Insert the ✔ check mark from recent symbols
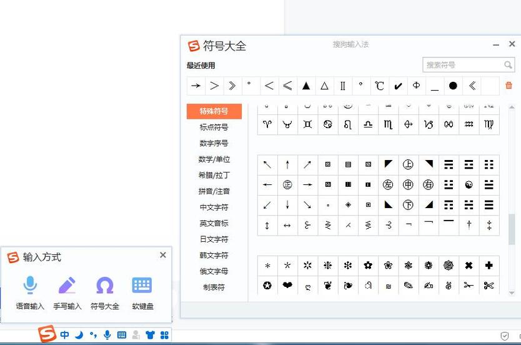521x345 pixels. (x=398, y=86)
